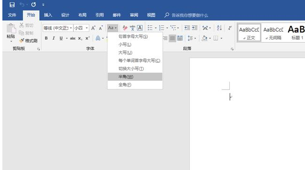Toggle Subscript formatting
Viewport: 305px width, 170px height.
pyautogui.click(x=80, y=38)
